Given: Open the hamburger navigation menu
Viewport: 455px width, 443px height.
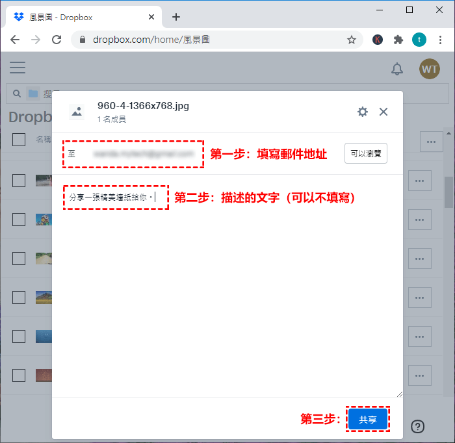Looking at the screenshot, I should (x=18, y=68).
